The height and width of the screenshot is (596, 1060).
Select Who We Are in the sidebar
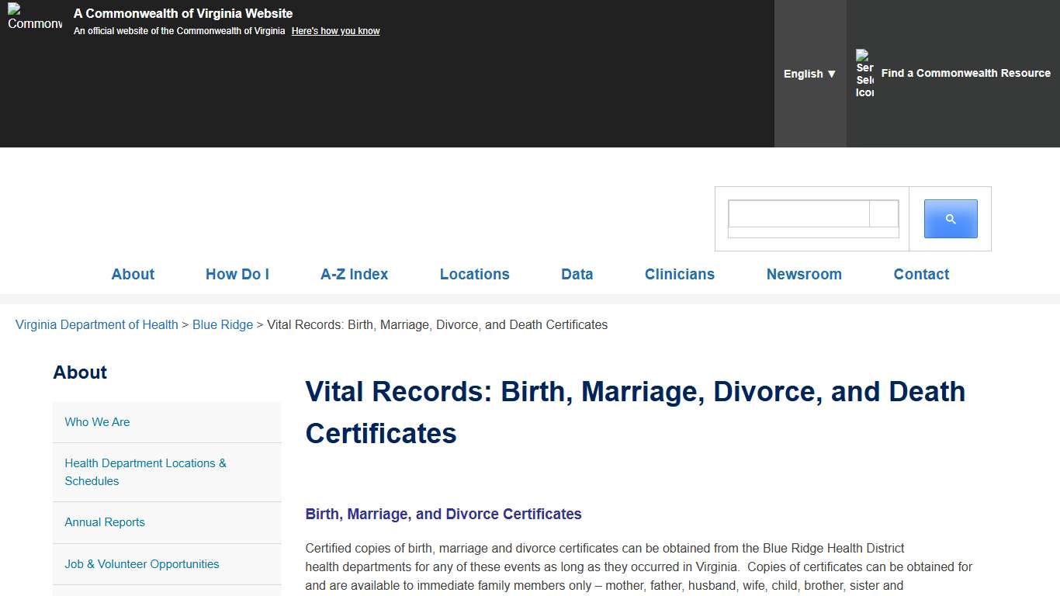(97, 422)
